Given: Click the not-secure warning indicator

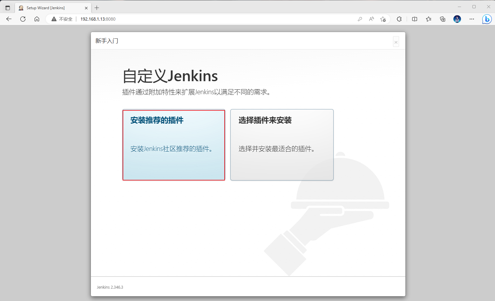Looking at the screenshot, I should 62,19.
